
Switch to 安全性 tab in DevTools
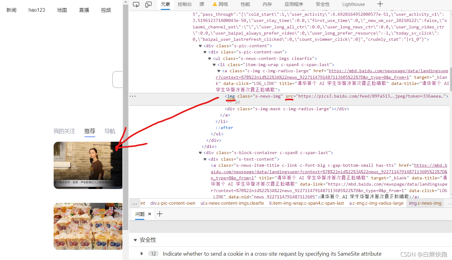pyautogui.click(x=323, y=4)
